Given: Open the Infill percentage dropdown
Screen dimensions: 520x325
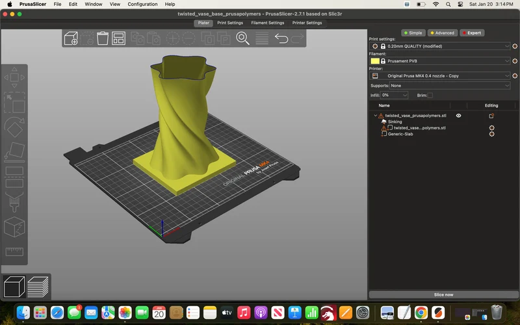Looking at the screenshot, I should click(x=394, y=95).
